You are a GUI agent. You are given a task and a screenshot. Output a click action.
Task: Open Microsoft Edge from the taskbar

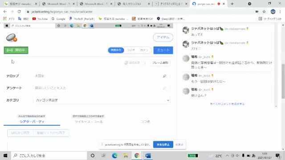pyautogui.click(x=114, y=156)
